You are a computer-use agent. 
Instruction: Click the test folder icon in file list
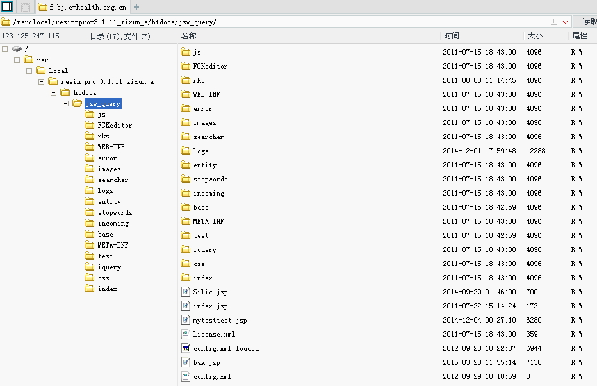(x=186, y=235)
